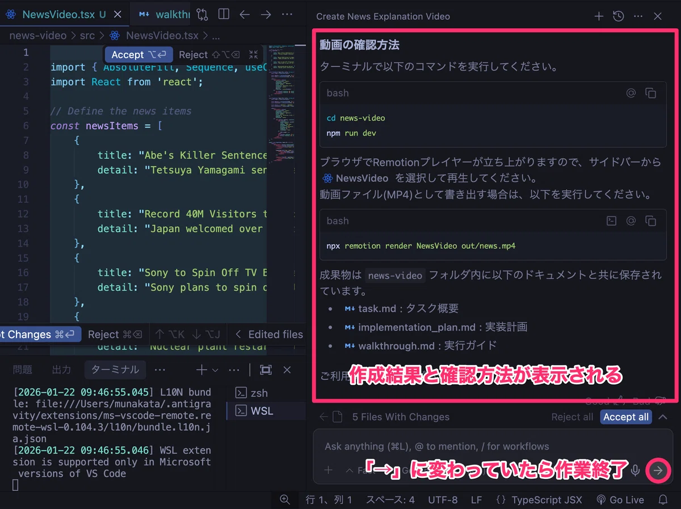The image size is (681, 509).
Task: Collapse the files with changes chevron
Action: [662, 417]
